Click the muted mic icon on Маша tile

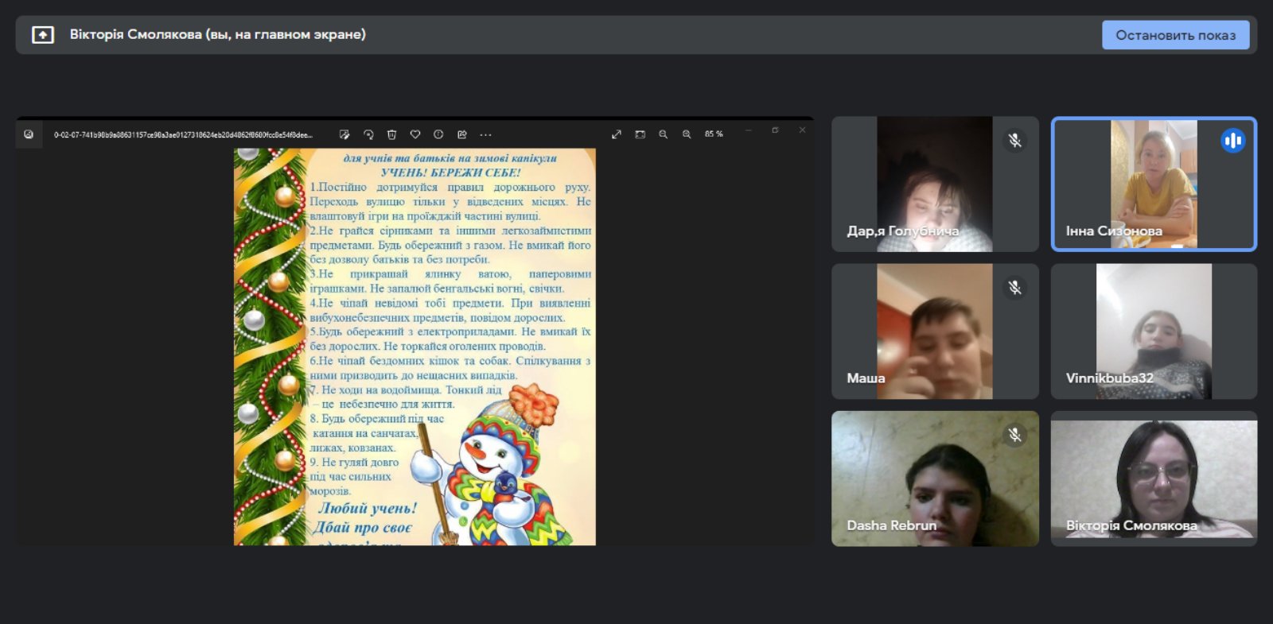point(1014,288)
